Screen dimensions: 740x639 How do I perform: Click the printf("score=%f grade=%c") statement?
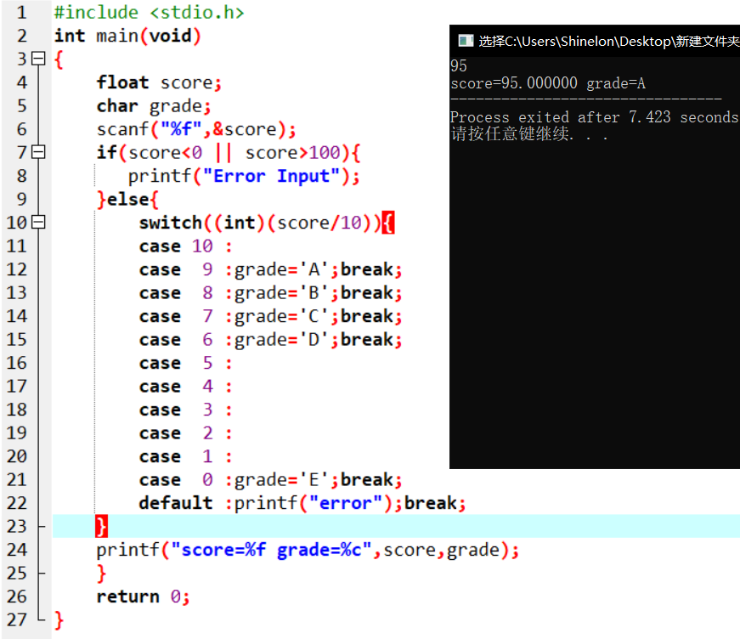(x=308, y=550)
